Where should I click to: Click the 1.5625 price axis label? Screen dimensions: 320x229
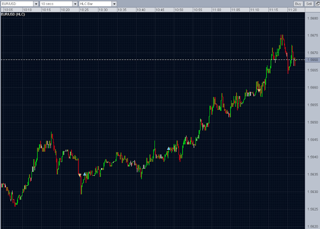click(312, 209)
